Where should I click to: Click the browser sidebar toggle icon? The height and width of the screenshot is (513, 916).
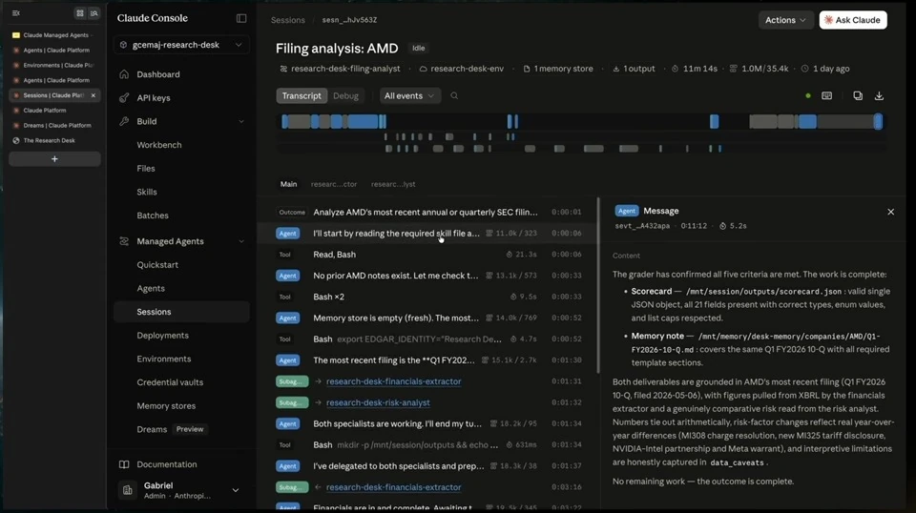[16, 12]
